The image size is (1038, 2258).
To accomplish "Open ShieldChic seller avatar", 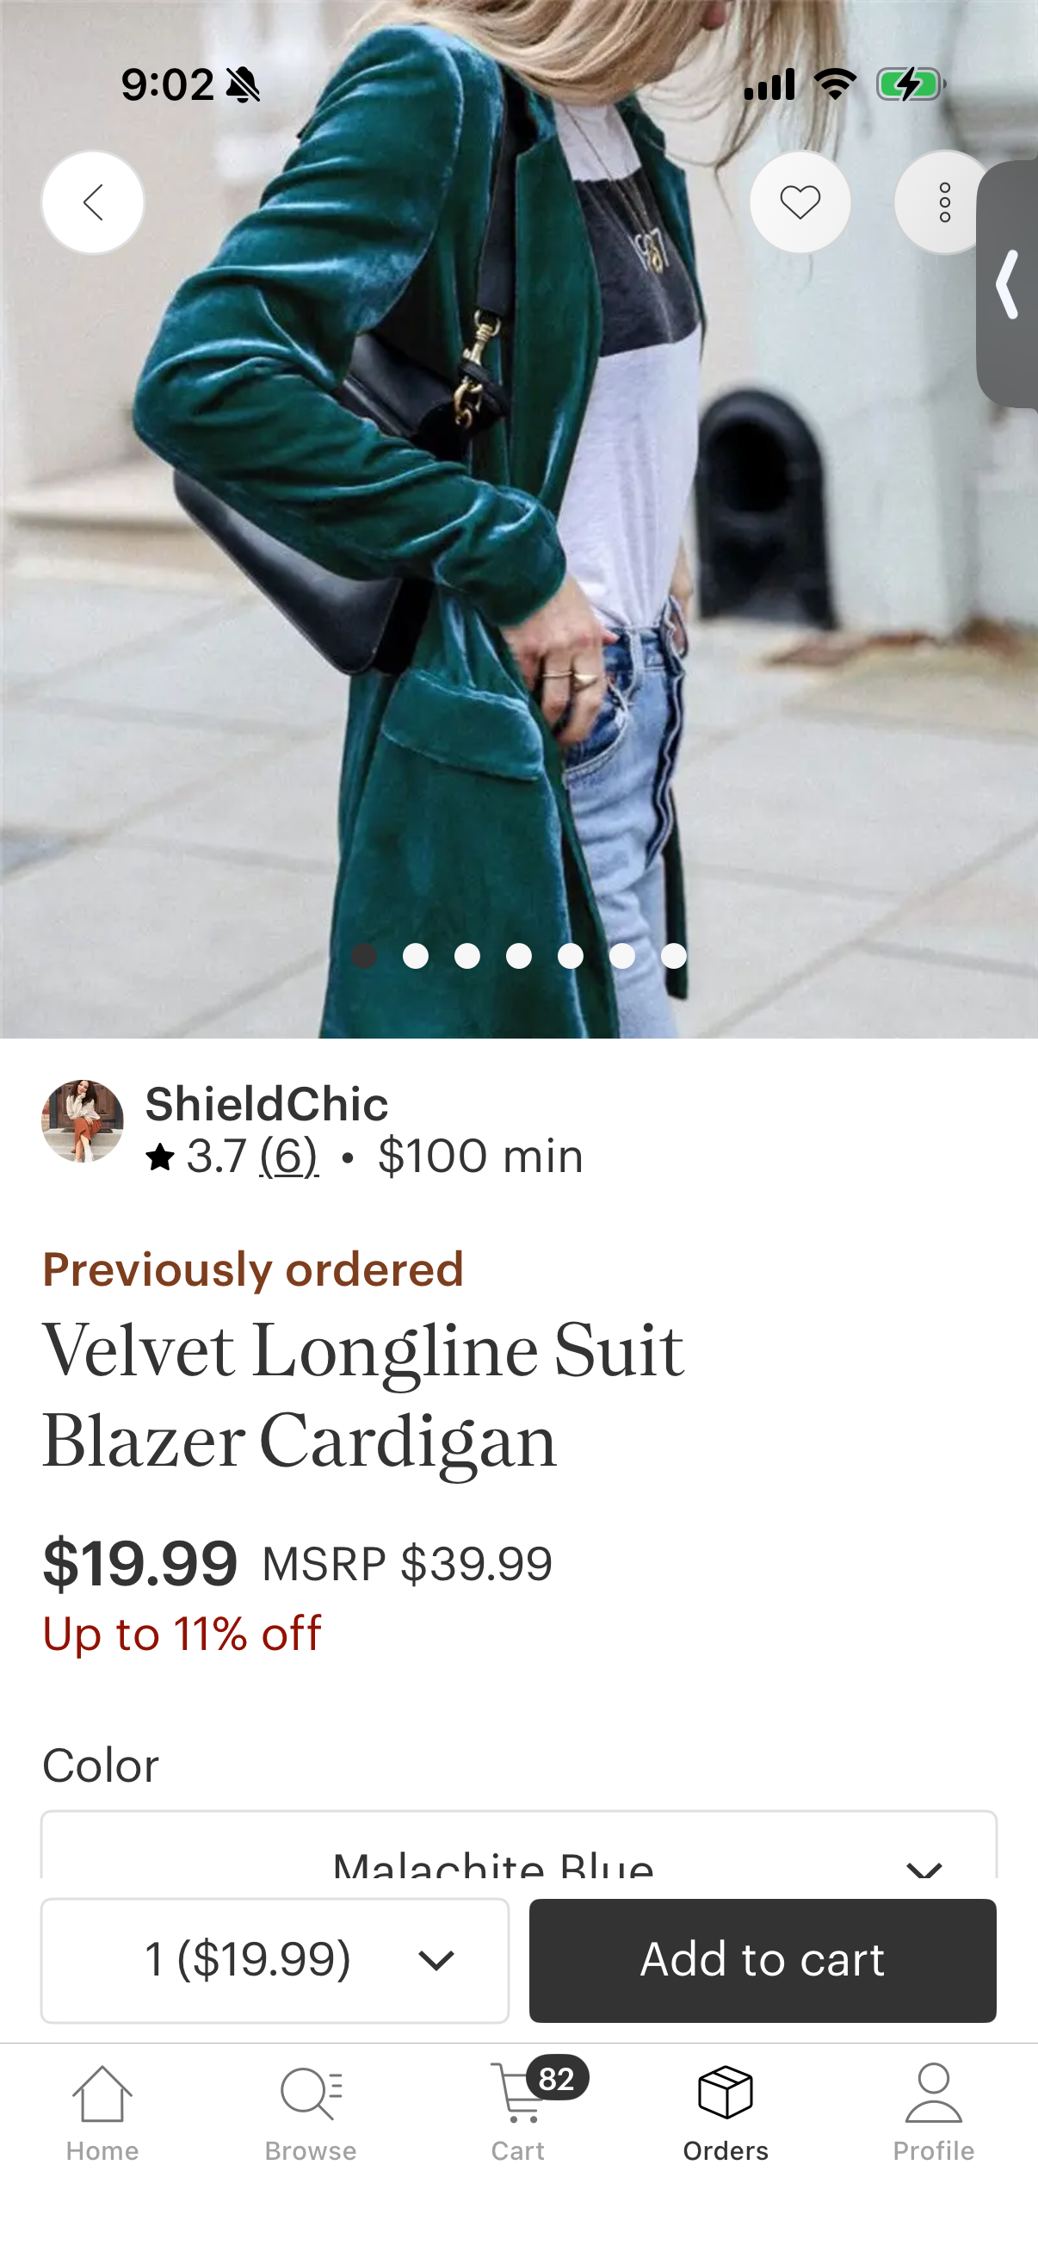I will click(83, 1121).
